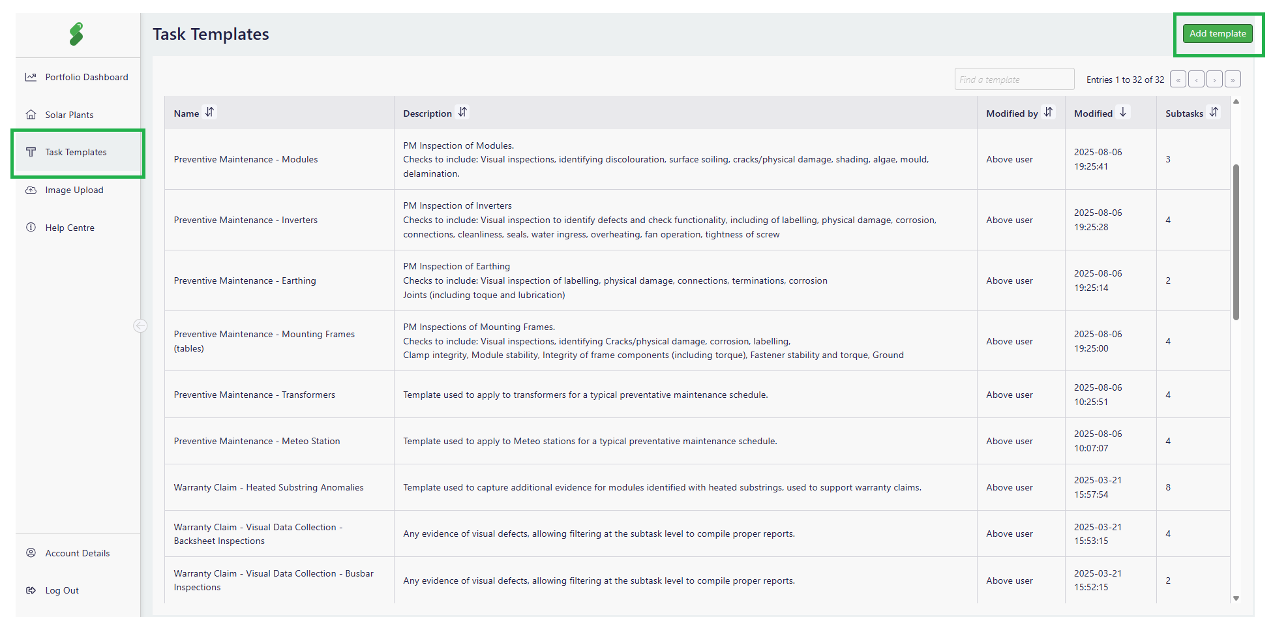
Task: Click the Solar Plants house icon
Action: (x=31, y=115)
